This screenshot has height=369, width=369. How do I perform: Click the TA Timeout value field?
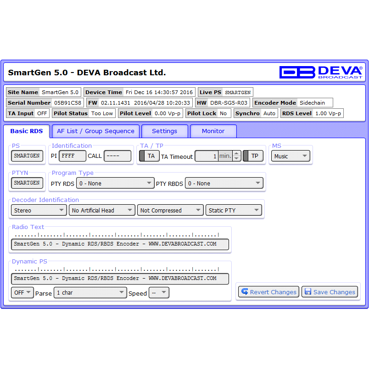tap(207, 156)
